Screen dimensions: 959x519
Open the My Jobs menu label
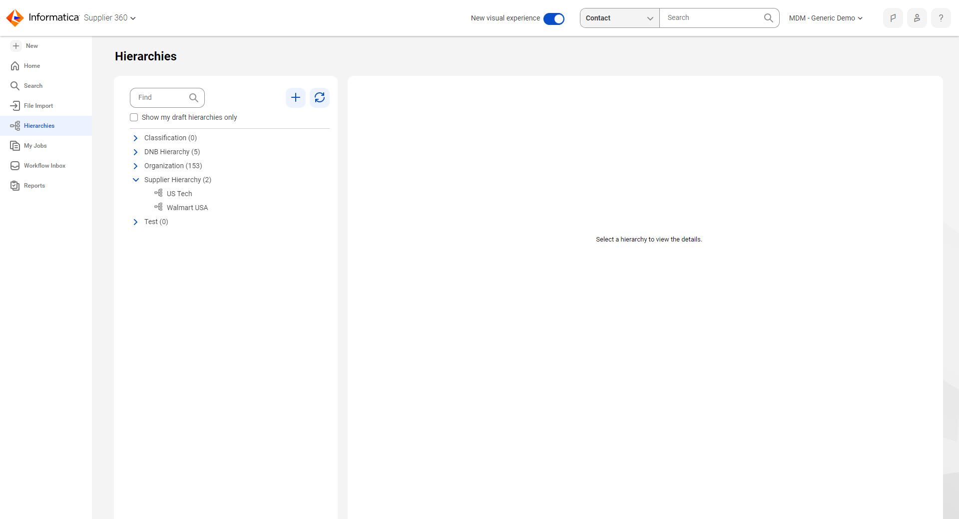coord(35,146)
